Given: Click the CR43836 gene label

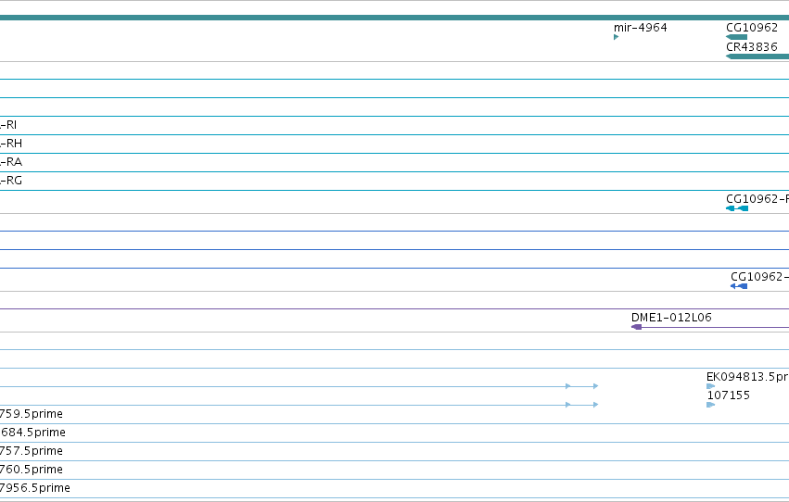Looking at the screenshot, I should click(752, 46).
